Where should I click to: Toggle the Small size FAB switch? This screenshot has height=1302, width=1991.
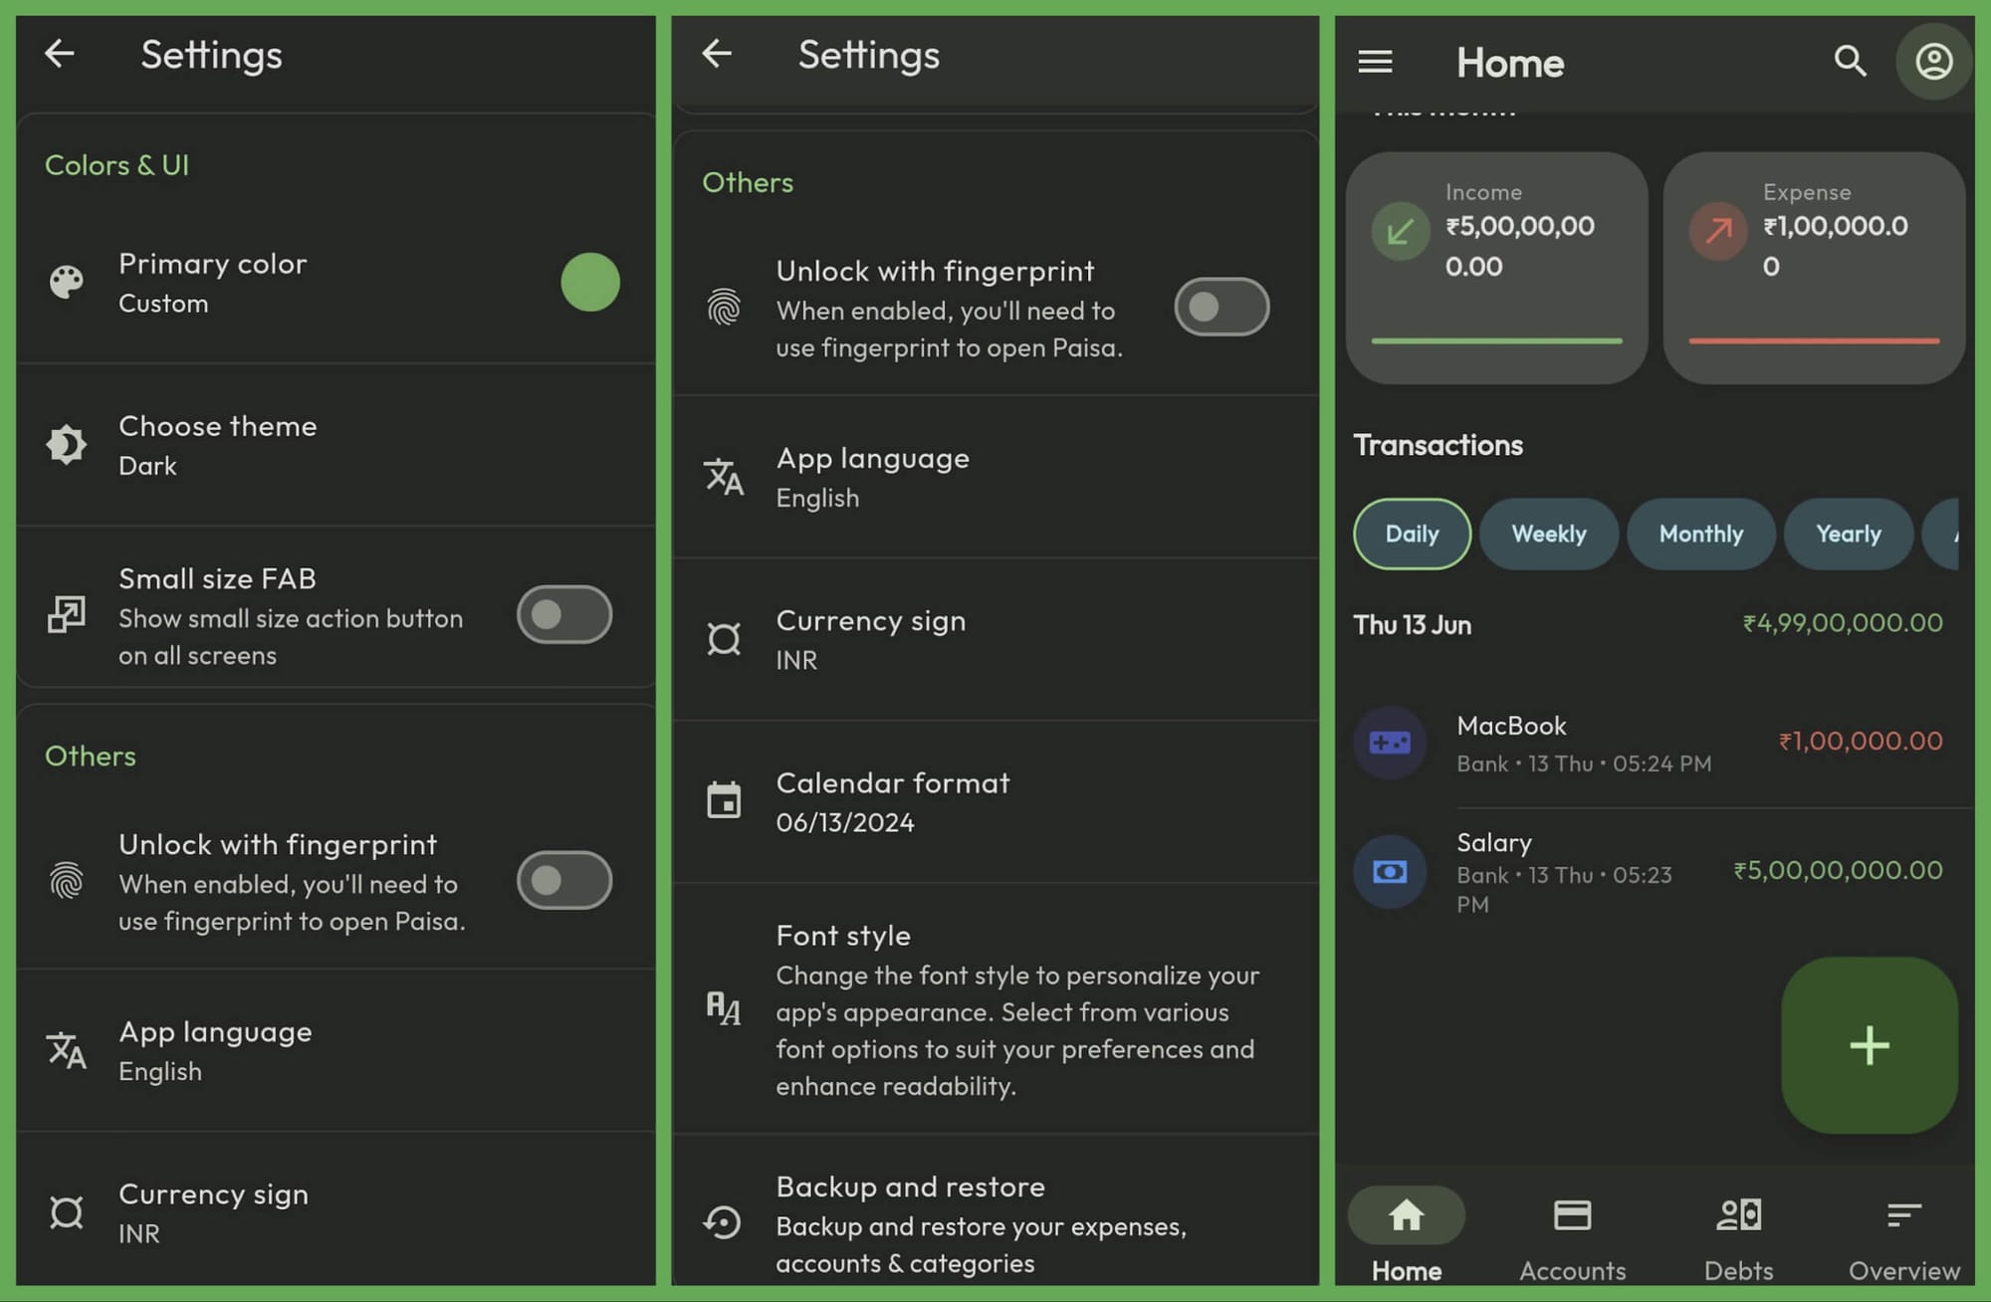[x=563, y=615]
